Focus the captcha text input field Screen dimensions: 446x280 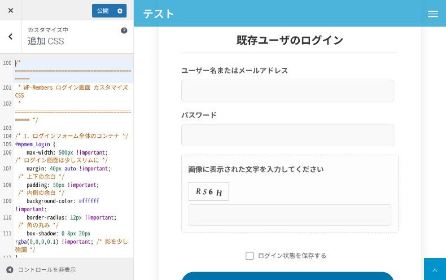(x=290, y=215)
